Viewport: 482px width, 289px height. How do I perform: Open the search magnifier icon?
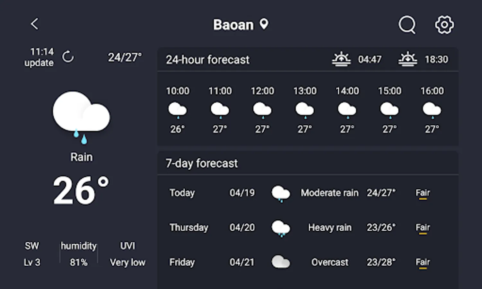pyautogui.click(x=407, y=25)
